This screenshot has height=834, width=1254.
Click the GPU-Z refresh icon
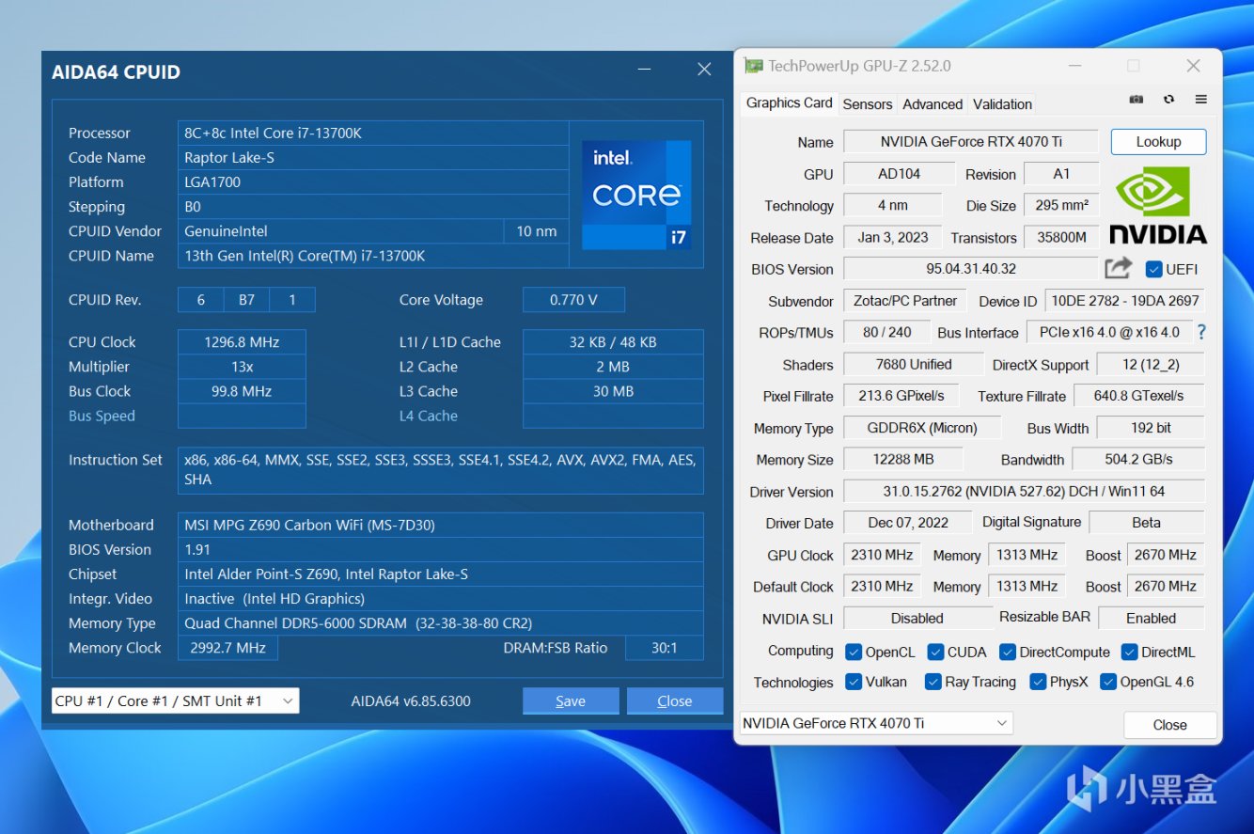click(x=1168, y=100)
